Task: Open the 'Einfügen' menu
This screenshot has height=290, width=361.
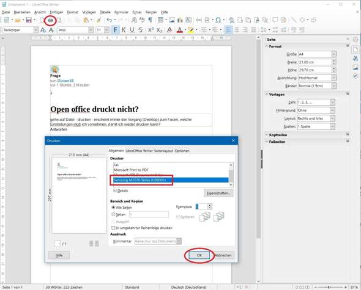Action: click(56, 12)
